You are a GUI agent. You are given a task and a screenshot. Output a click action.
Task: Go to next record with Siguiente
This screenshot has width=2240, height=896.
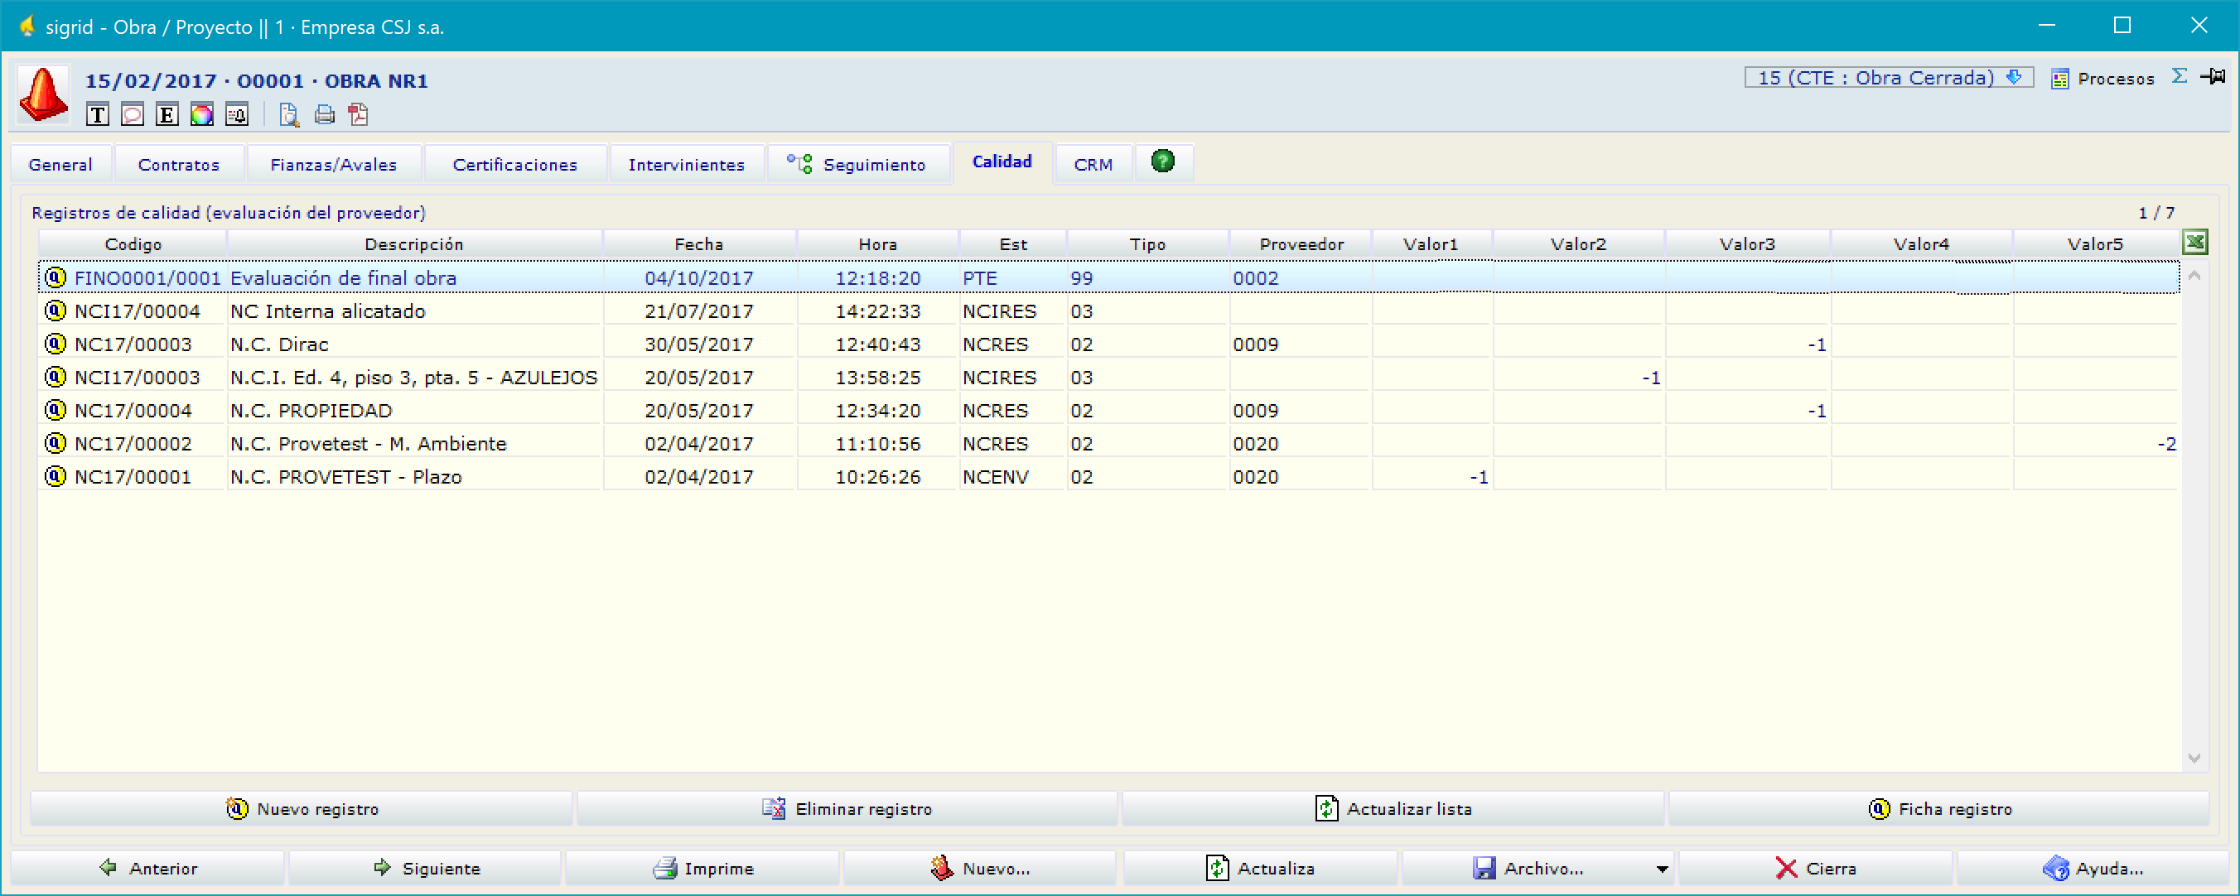425,867
